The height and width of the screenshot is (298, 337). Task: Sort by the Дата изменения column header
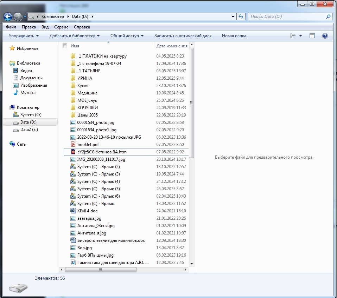tap(172, 46)
